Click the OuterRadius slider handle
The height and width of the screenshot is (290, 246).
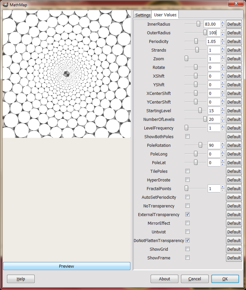[205, 32]
